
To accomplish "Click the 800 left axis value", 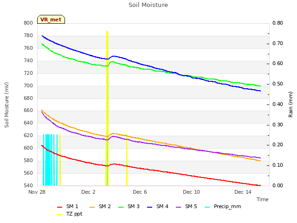I will [x=28, y=23].
